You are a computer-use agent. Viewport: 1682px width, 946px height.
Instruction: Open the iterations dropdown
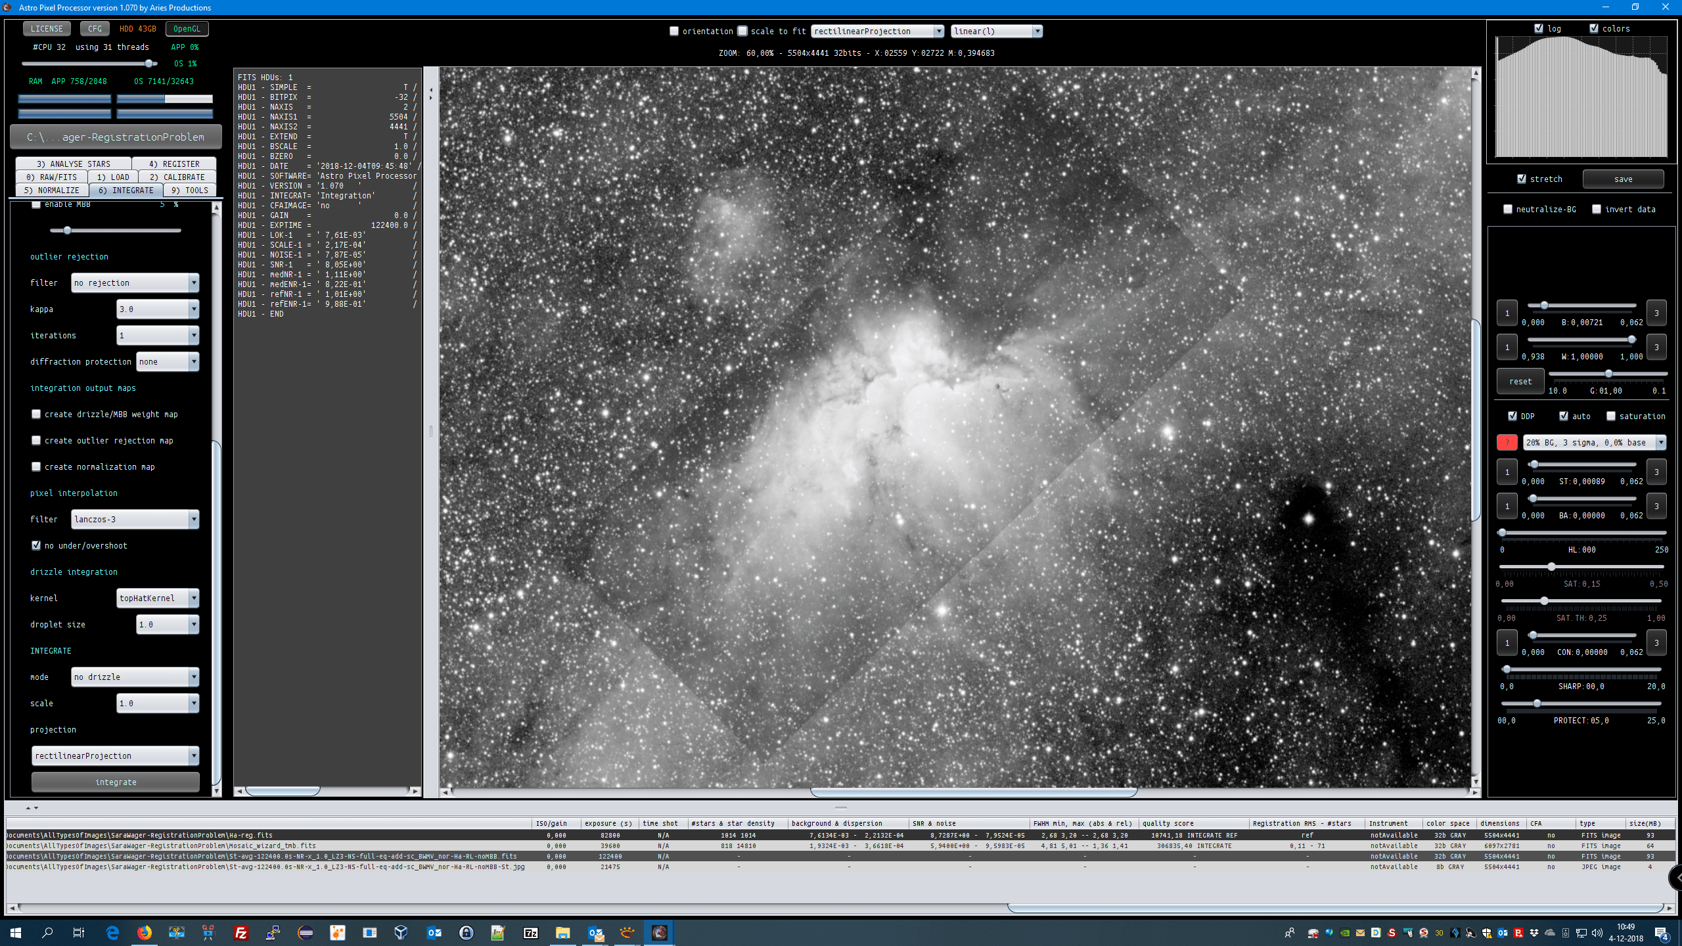click(x=158, y=335)
